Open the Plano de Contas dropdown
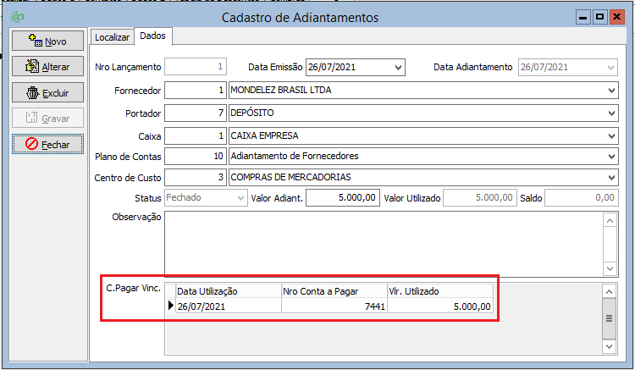 click(611, 156)
